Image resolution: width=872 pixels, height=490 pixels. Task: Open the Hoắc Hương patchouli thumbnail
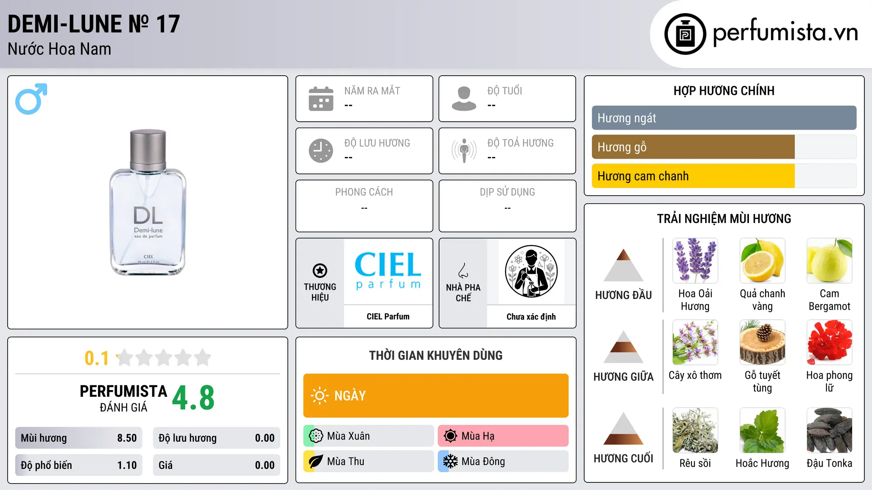click(762, 430)
